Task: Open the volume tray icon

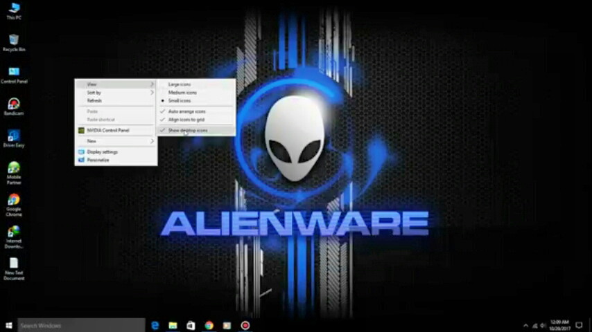Action: tap(543, 326)
